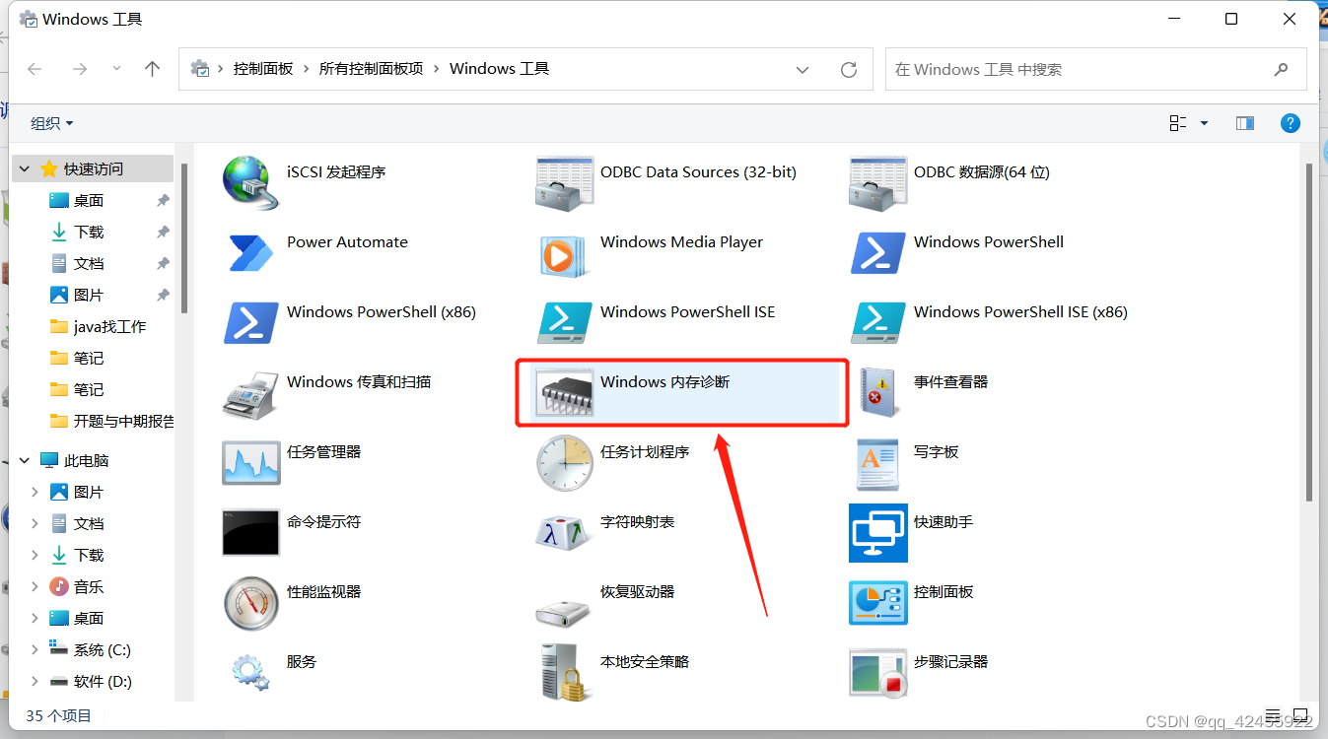Click 所有控制面板项 breadcrumb segment

point(371,69)
